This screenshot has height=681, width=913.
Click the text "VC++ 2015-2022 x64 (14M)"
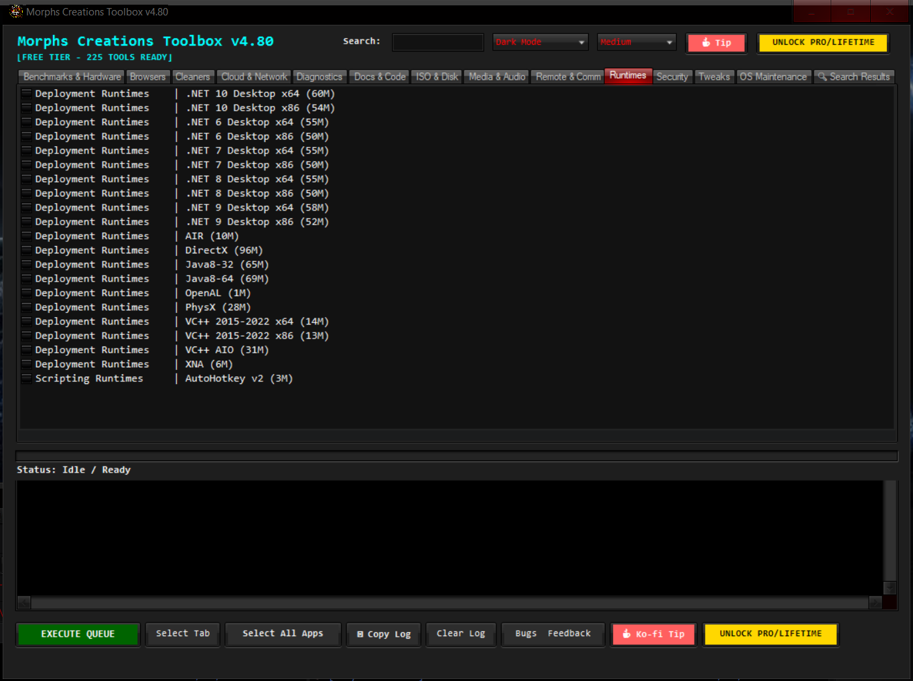click(x=257, y=322)
